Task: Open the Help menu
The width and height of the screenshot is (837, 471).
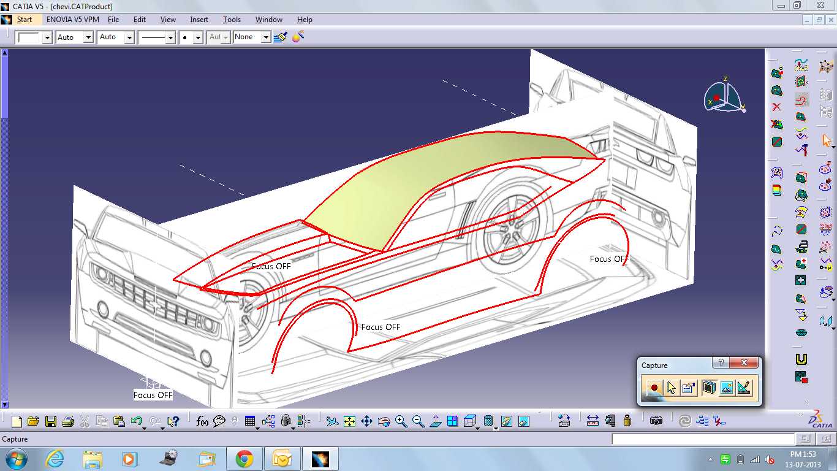Action: pos(305,20)
